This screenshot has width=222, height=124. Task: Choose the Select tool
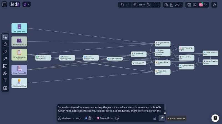[5, 37]
